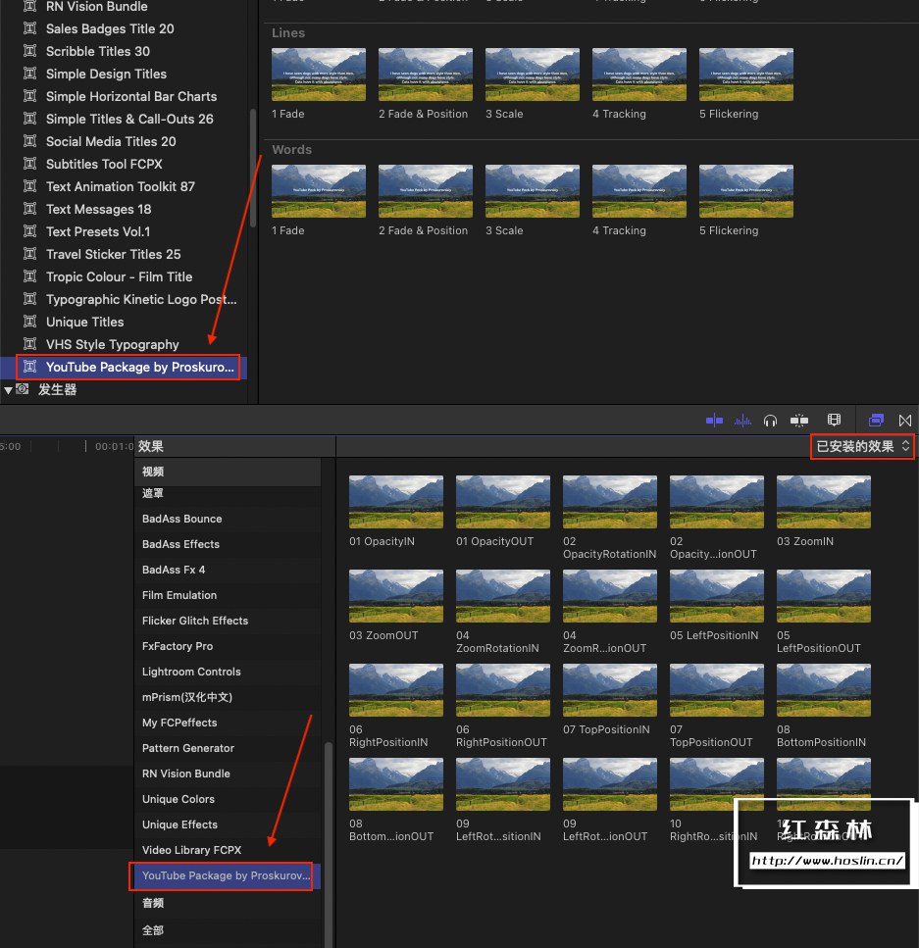Click icon beside Simple Titles & Call-Outs 26
The image size is (919, 948).
click(x=29, y=119)
